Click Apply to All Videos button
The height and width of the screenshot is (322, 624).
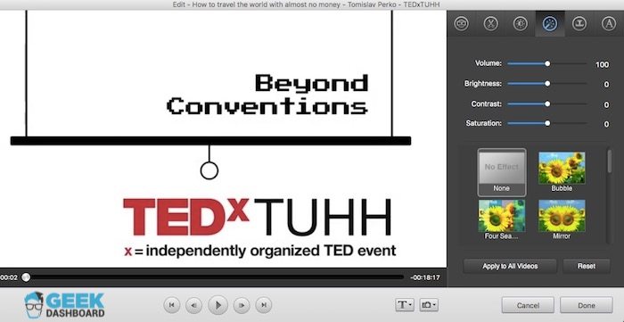tap(510, 266)
